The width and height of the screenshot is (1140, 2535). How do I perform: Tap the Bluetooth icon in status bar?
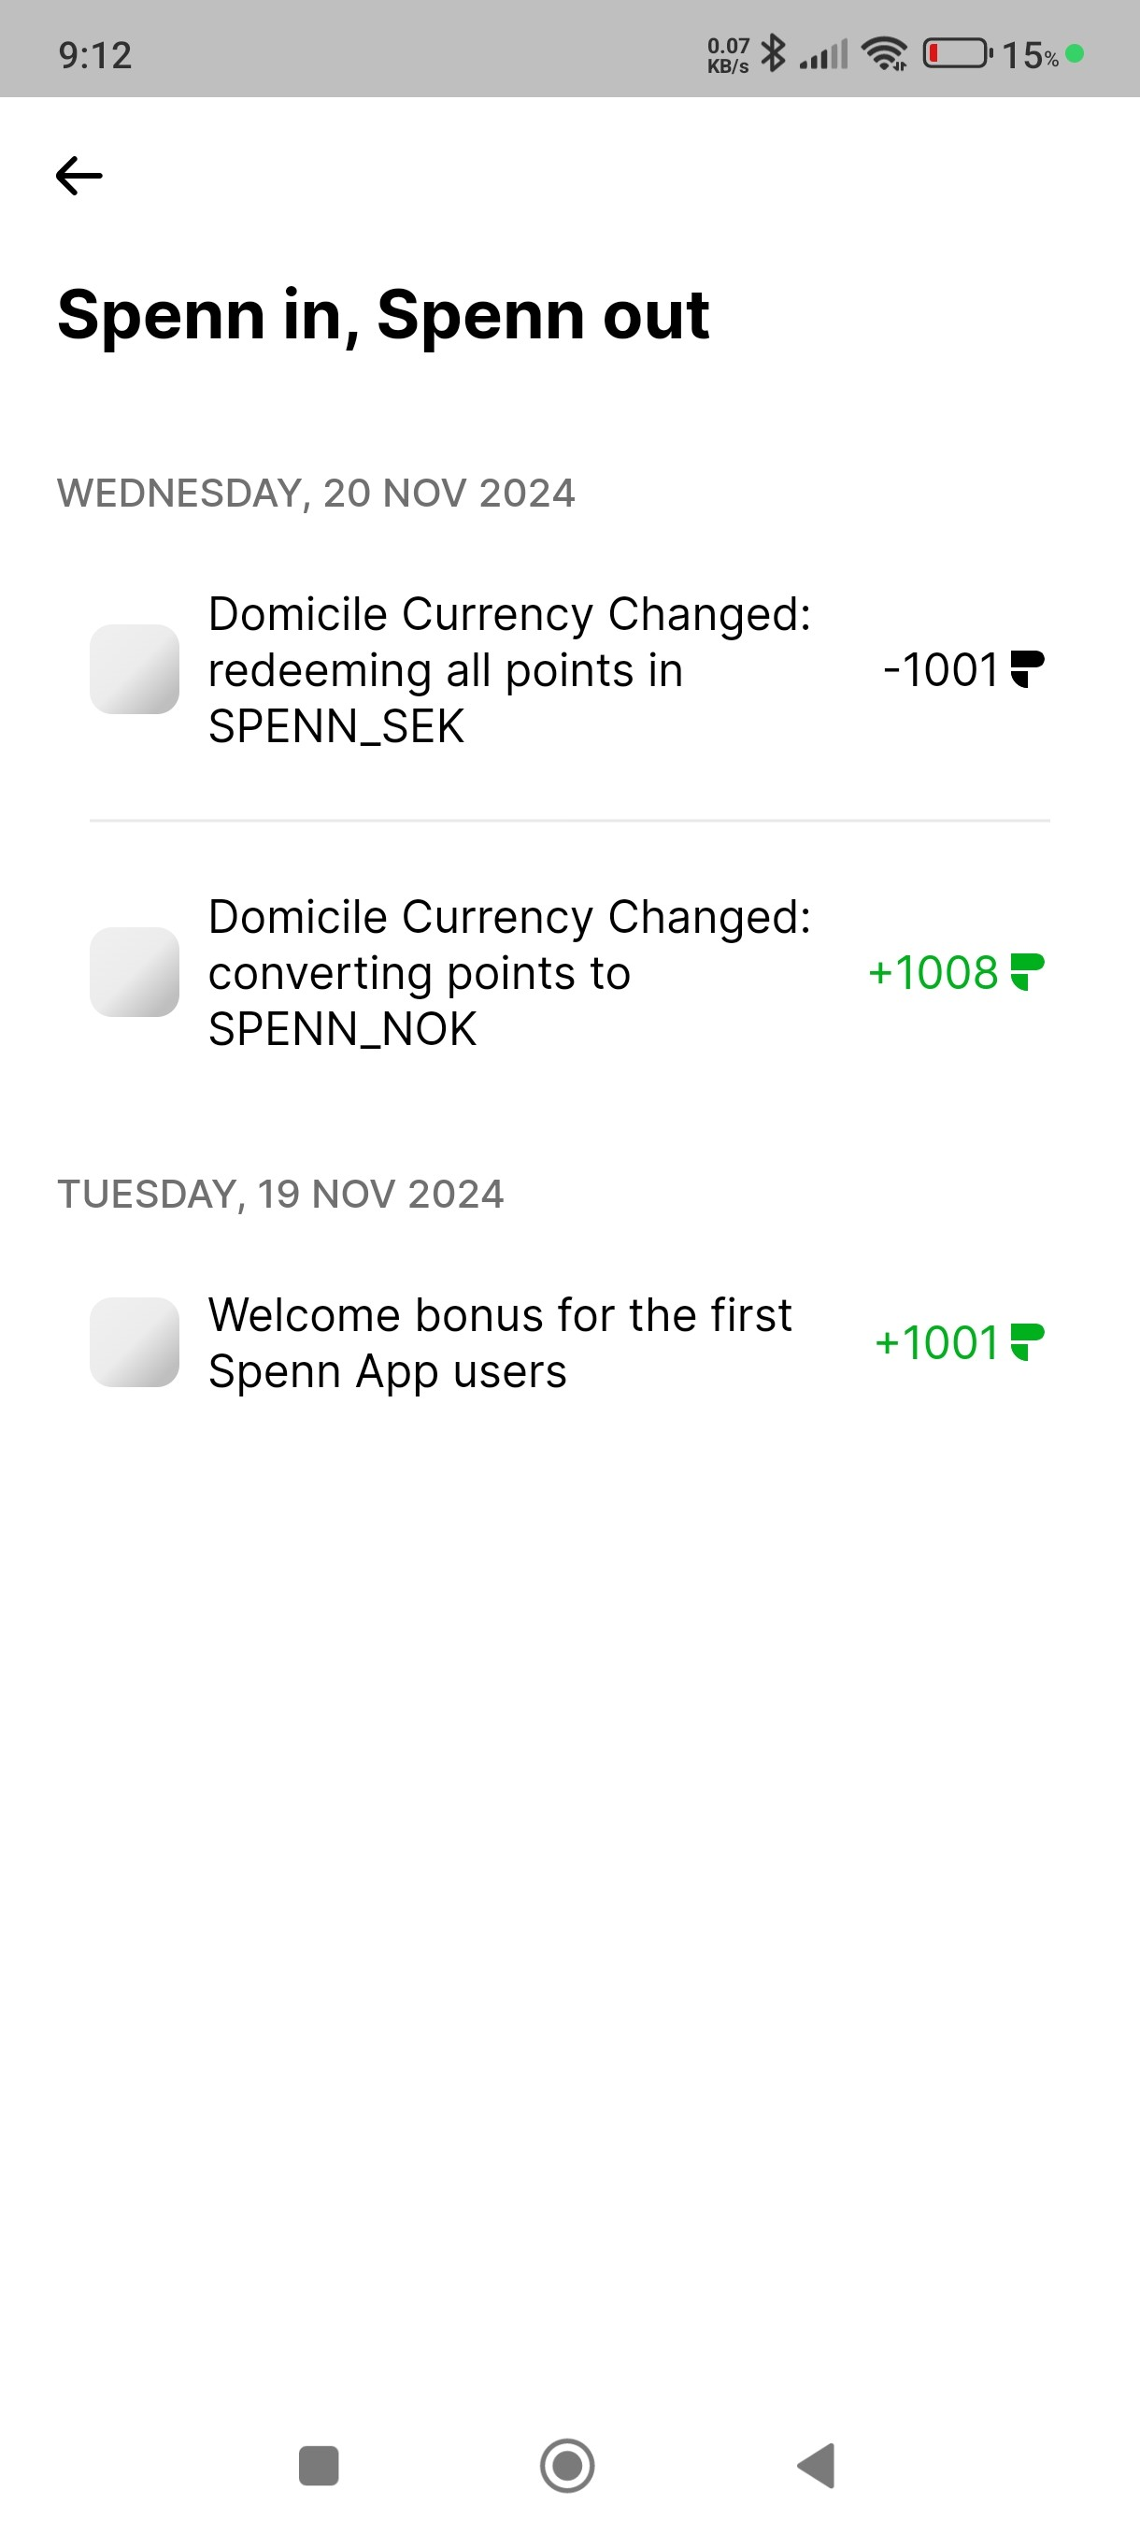774,53
